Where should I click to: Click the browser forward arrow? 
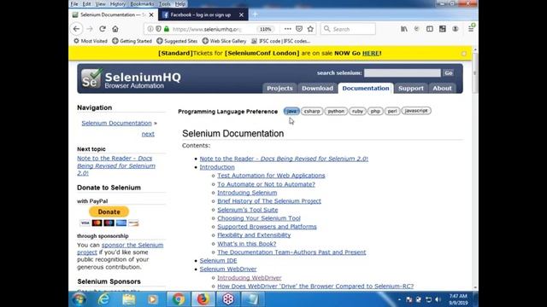[x=90, y=29]
